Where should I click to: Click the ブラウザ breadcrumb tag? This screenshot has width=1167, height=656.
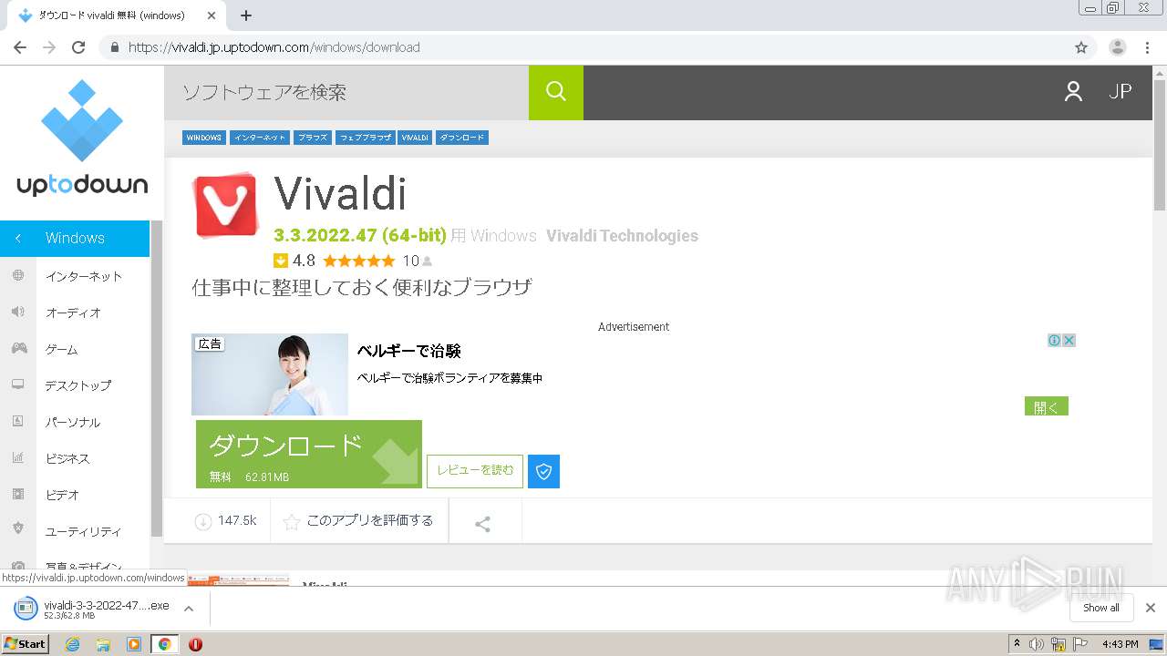(313, 138)
